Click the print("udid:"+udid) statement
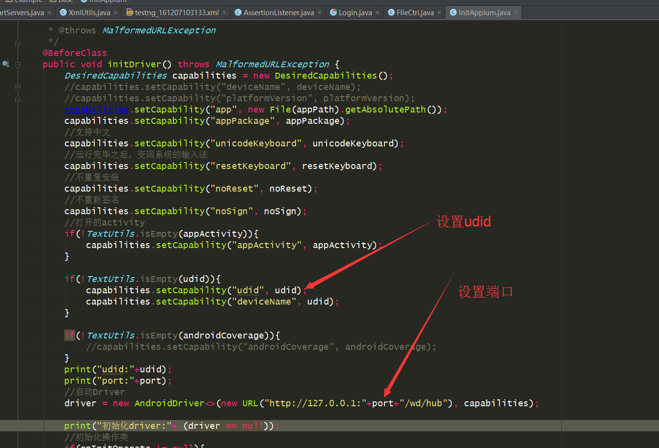This screenshot has height=448, width=659. [x=118, y=369]
